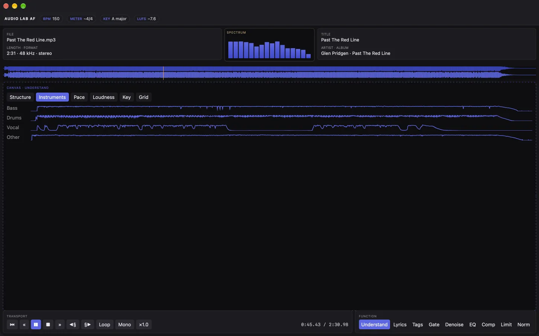Select the Other stem row label
Screen dimensions: 539x336
tap(13, 137)
